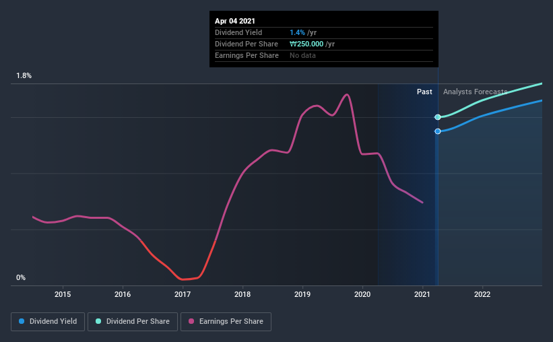Viewport: 553px width, 342px height.
Task: Click the 1.4% Dividend Yield tooltip value
Action: 297,32
